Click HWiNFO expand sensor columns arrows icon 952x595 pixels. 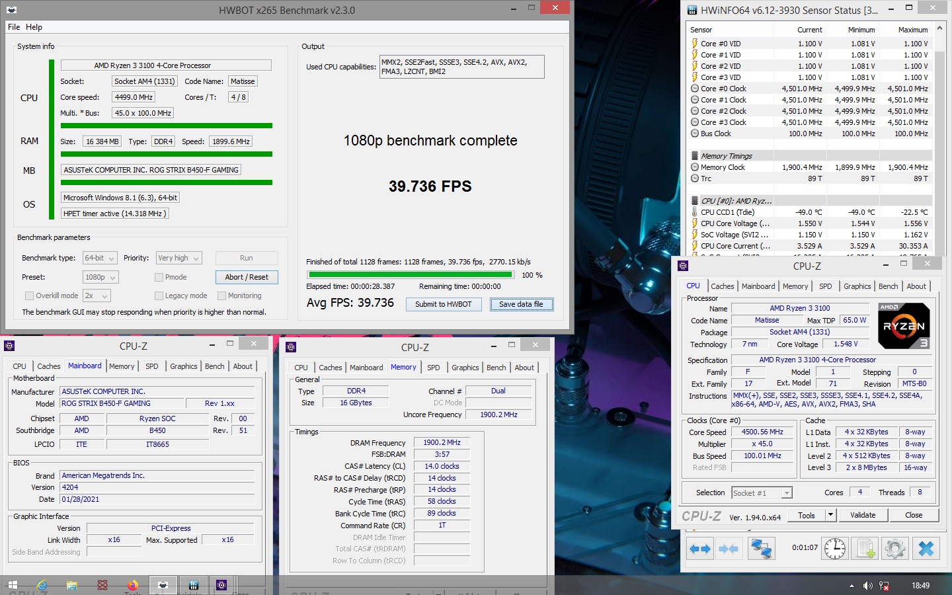tap(699, 549)
